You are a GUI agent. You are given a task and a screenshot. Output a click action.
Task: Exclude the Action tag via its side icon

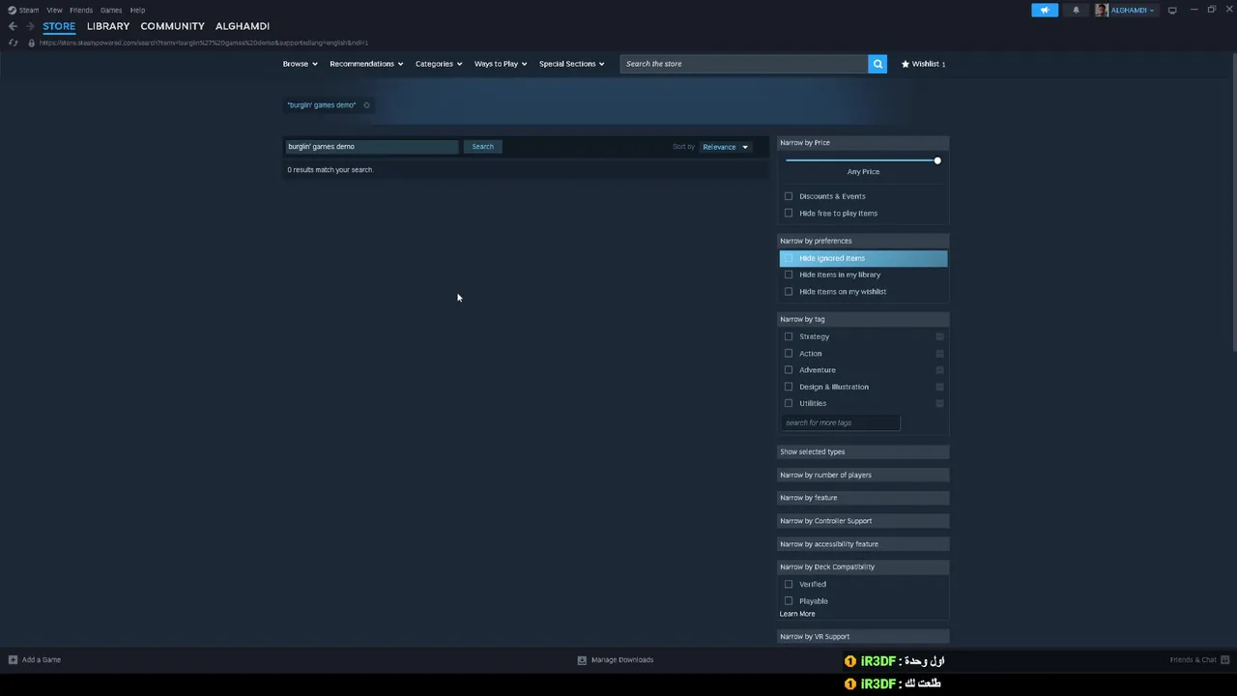939,353
